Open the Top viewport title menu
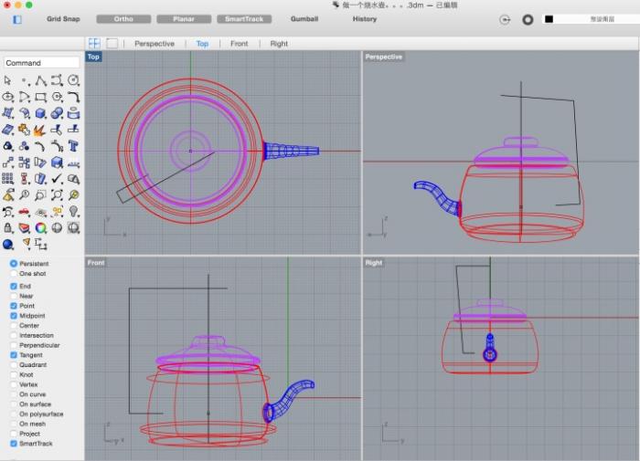 (93, 57)
